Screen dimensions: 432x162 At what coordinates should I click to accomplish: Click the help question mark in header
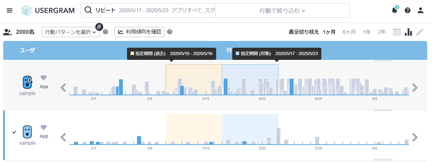tap(407, 10)
